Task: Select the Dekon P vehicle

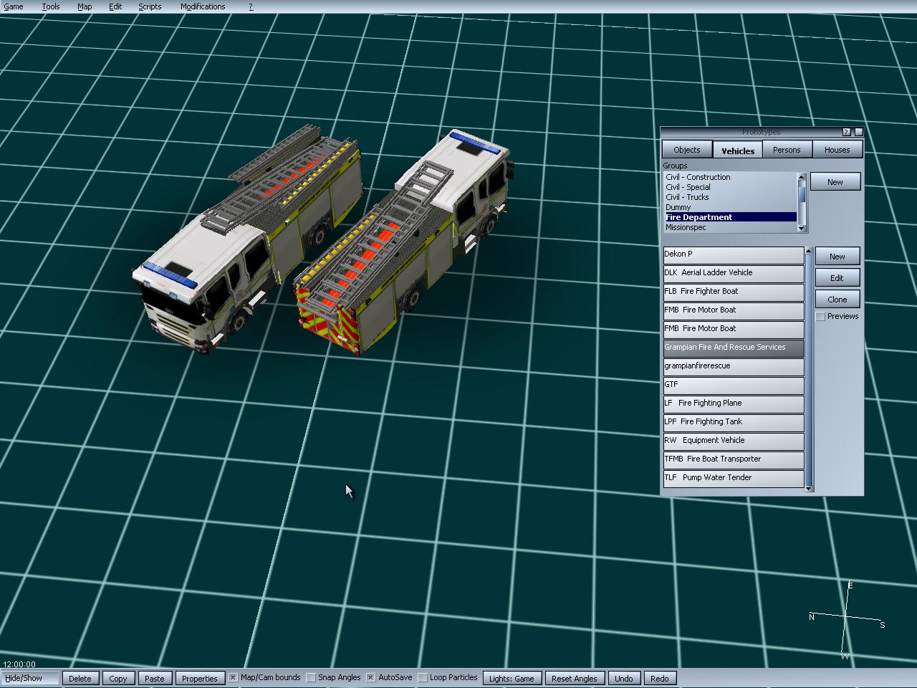Action: (734, 254)
